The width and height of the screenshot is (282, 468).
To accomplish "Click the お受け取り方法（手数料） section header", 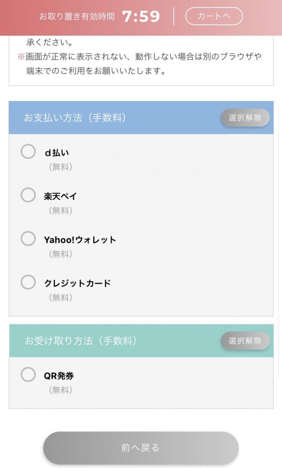I will pos(81,341).
